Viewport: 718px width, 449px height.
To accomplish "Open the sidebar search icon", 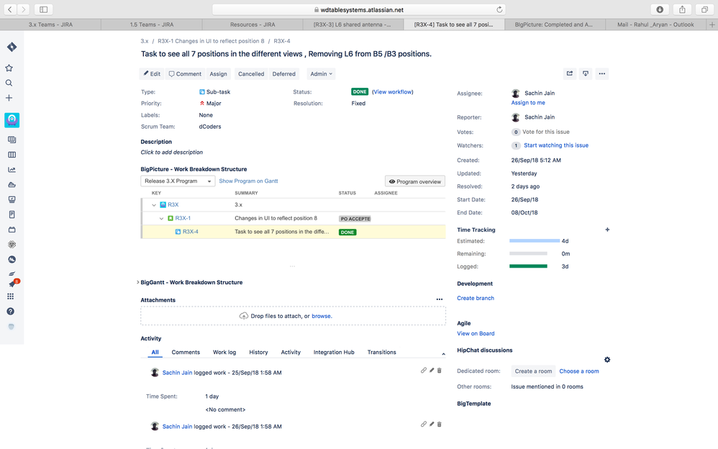I will [9, 83].
